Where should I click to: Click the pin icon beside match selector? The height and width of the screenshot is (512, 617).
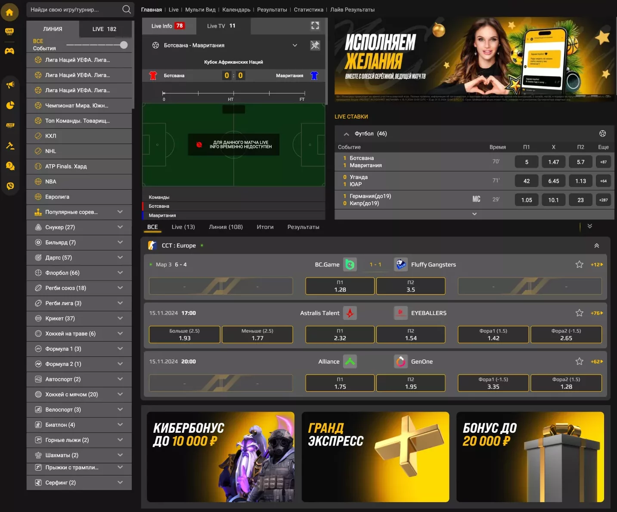[x=315, y=45]
